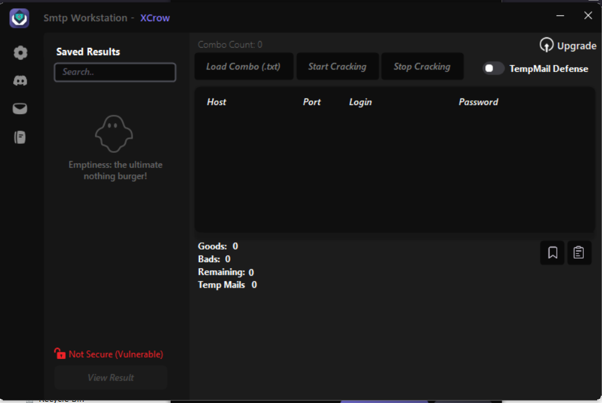Viewport: 602px width, 403px height.
Task: Click the Combo Count: 0 label
Action: tap(230, 45)
